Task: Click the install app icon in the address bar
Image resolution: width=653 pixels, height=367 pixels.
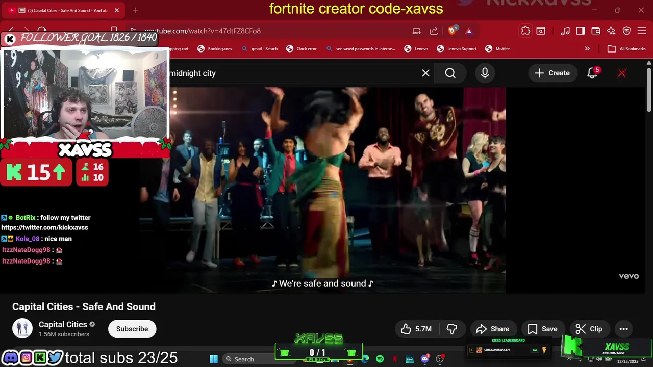Action: pyautogui.click(x=417, y=31)
